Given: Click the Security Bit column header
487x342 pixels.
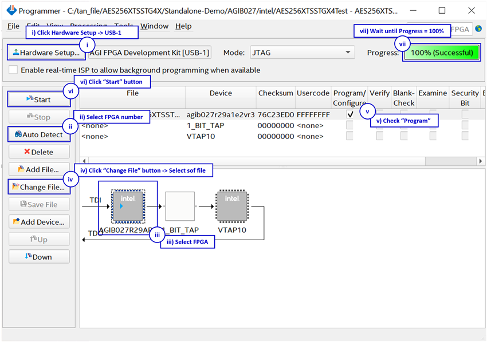Looking at the screenshot, I should click(465, 98).
